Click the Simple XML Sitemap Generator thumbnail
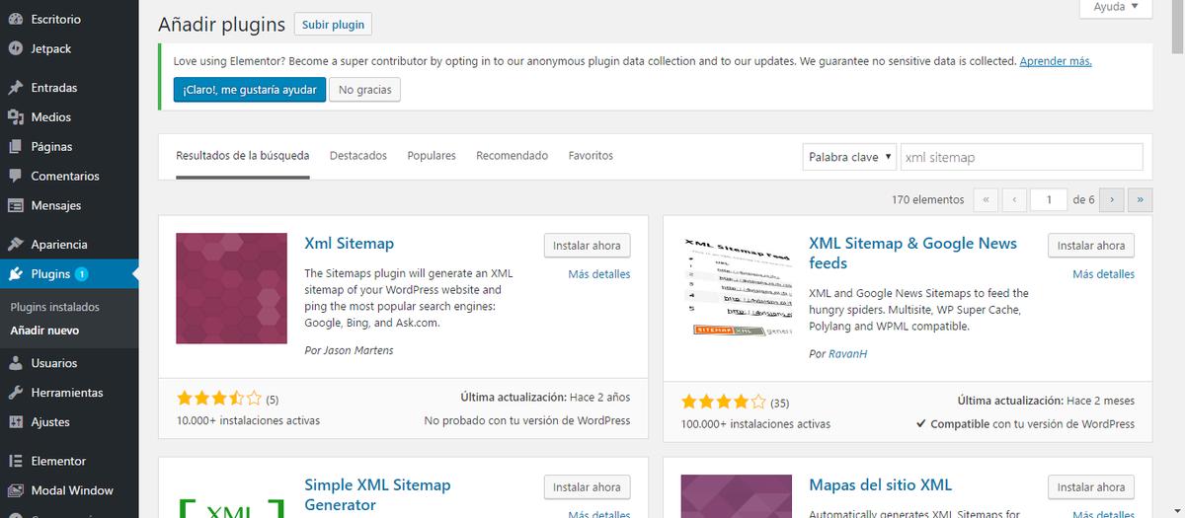This screenshot has height=518, width=1185. pos(231,496)
